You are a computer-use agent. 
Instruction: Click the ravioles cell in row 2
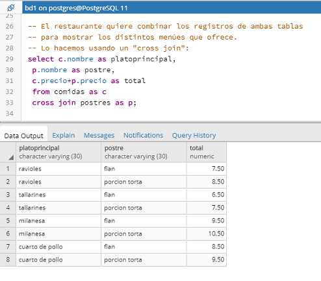pos(58,182)
